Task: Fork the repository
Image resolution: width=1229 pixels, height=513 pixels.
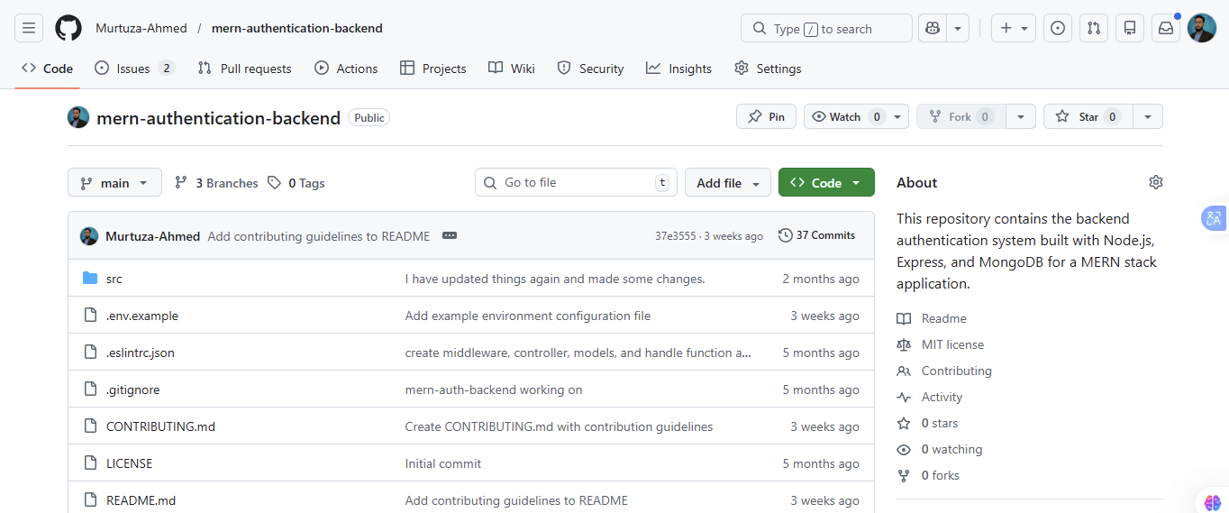Action: coord(960,116)
